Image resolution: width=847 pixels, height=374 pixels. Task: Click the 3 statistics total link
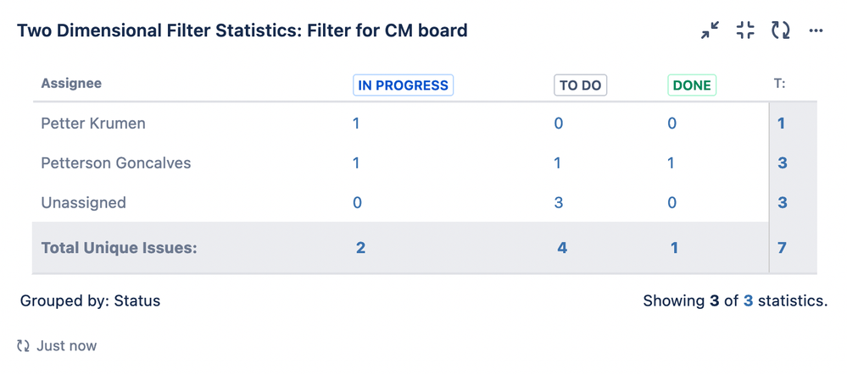tap(748, 301)
